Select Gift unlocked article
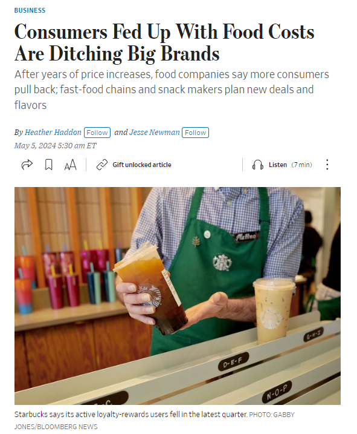 click(142, 165)
